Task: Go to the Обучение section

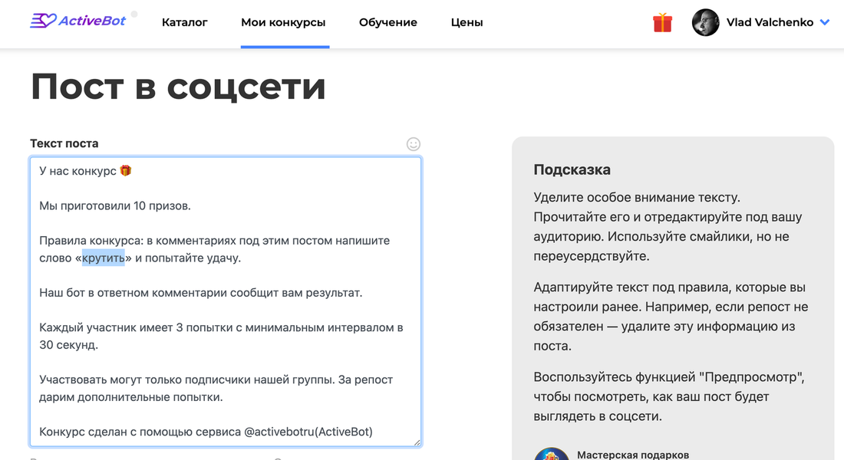Action: point(387,22)
